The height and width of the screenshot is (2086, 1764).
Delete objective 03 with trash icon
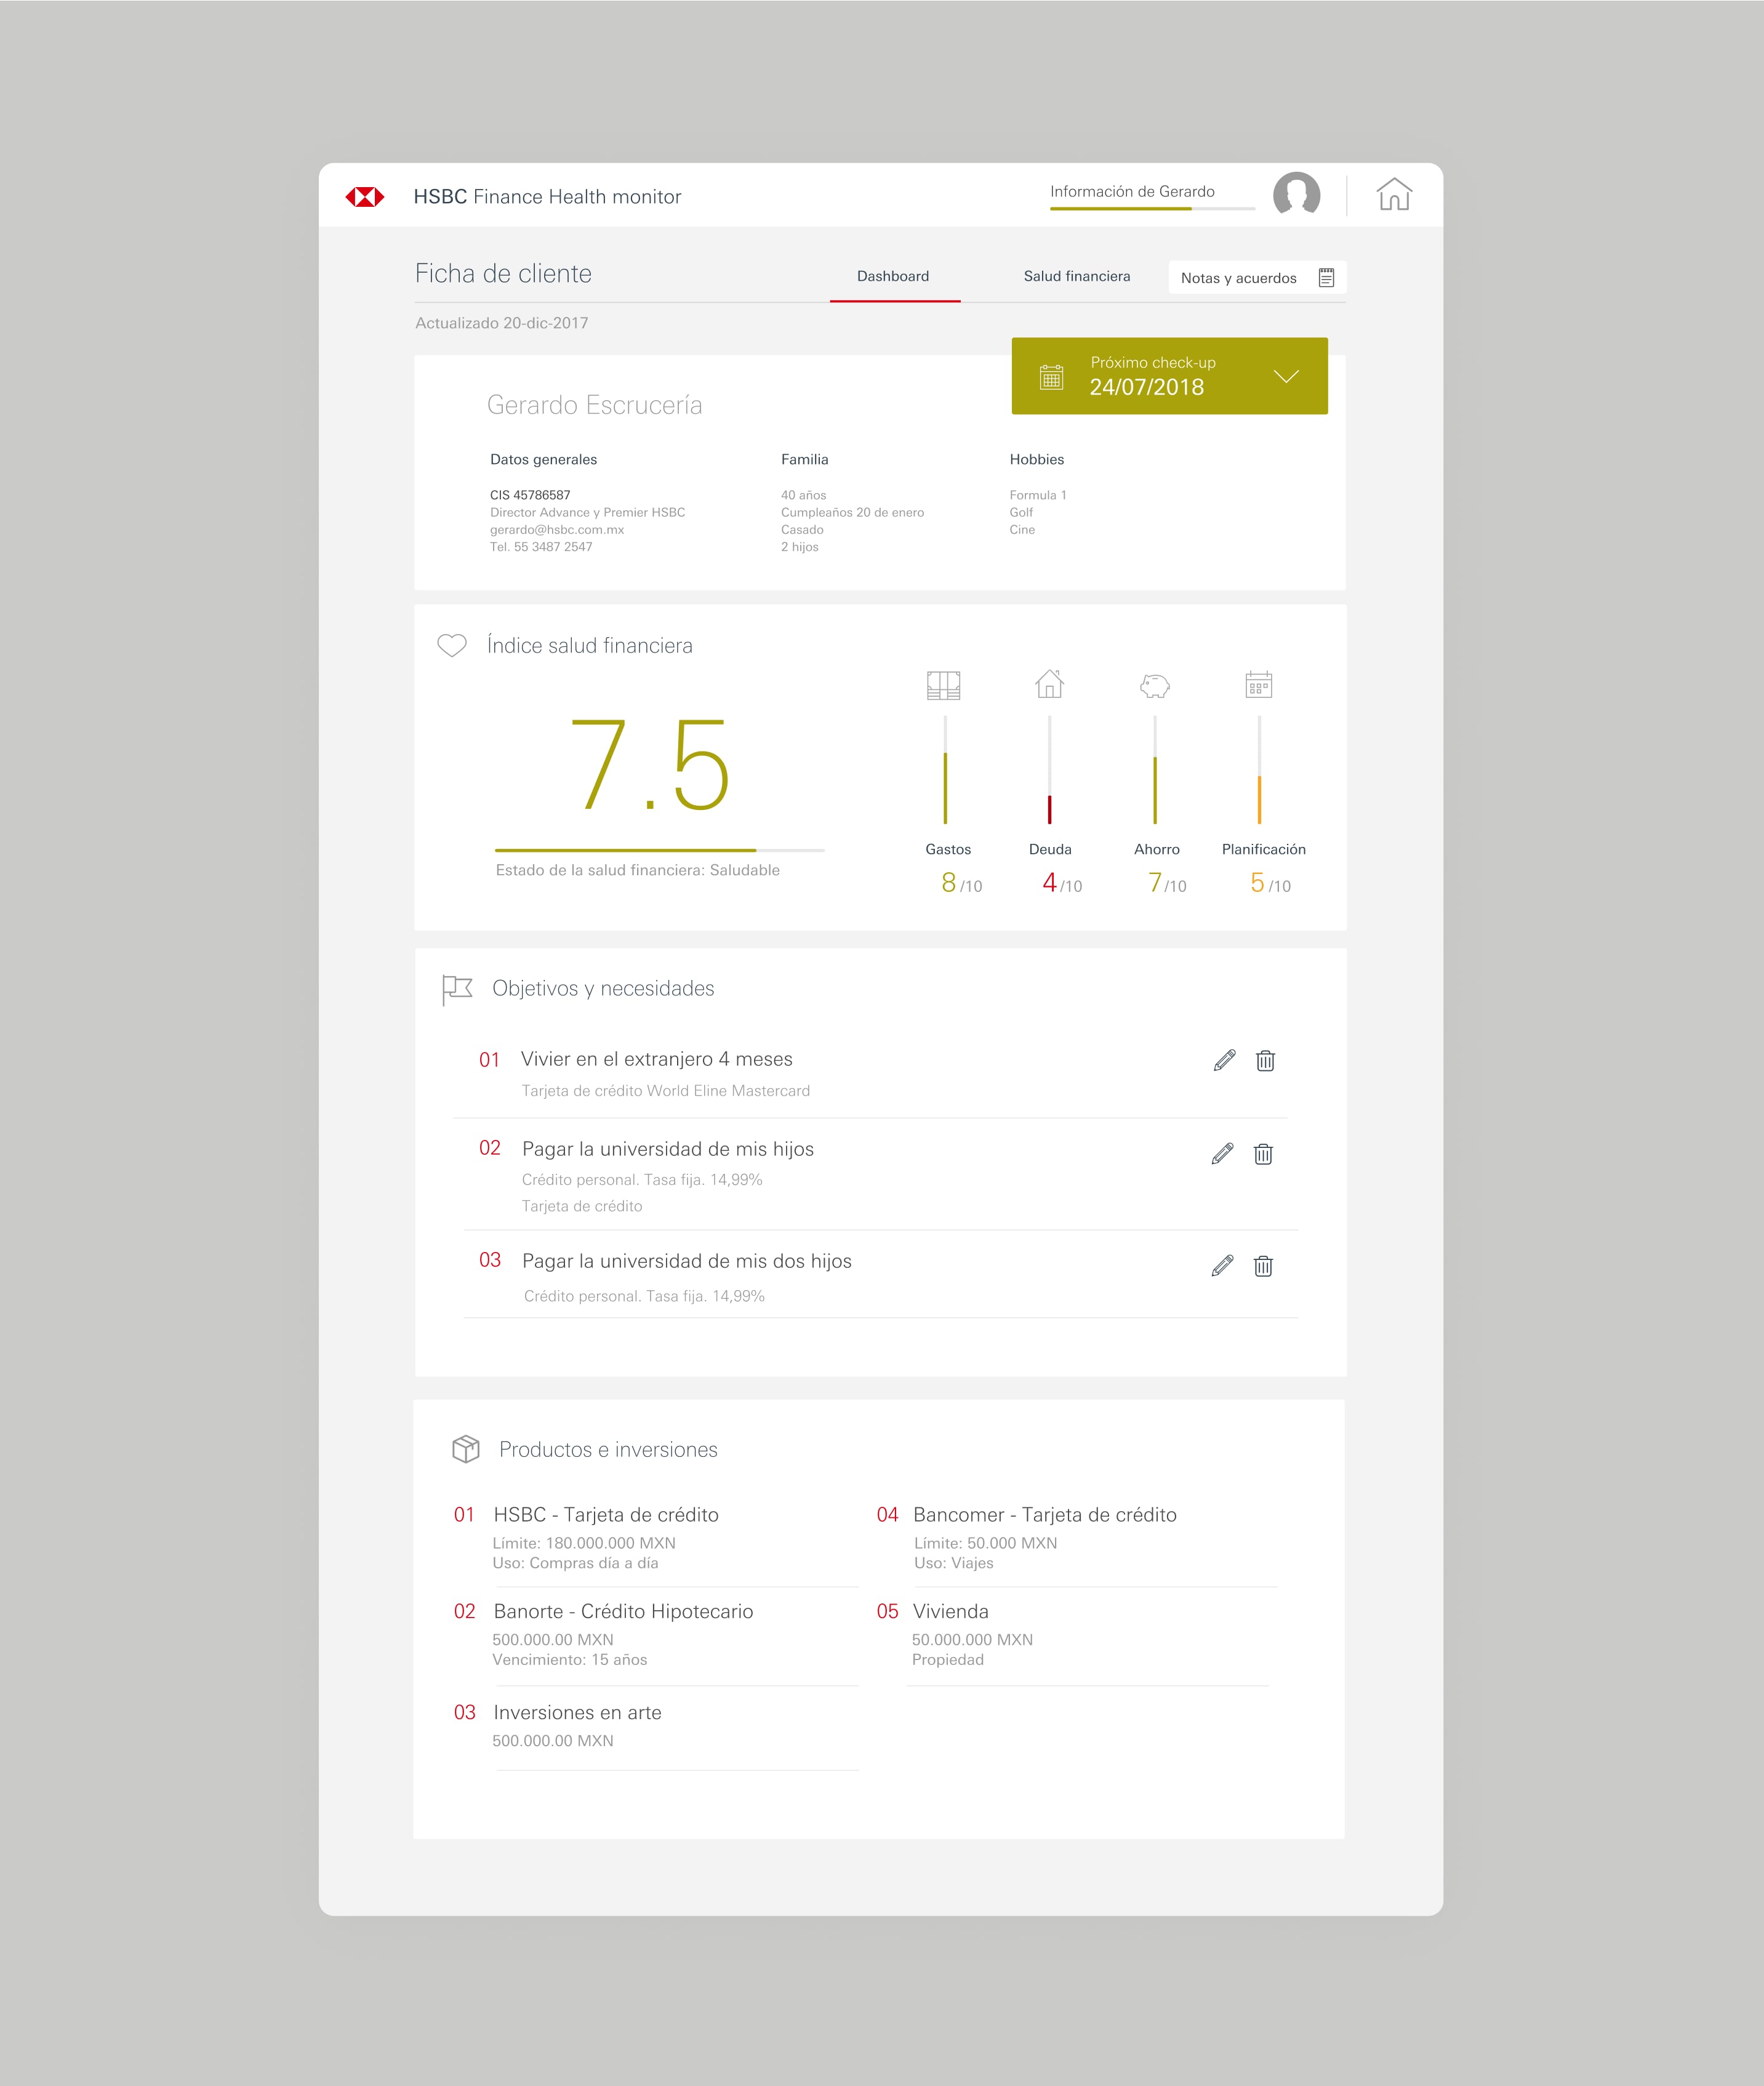pos(1263,1266)
